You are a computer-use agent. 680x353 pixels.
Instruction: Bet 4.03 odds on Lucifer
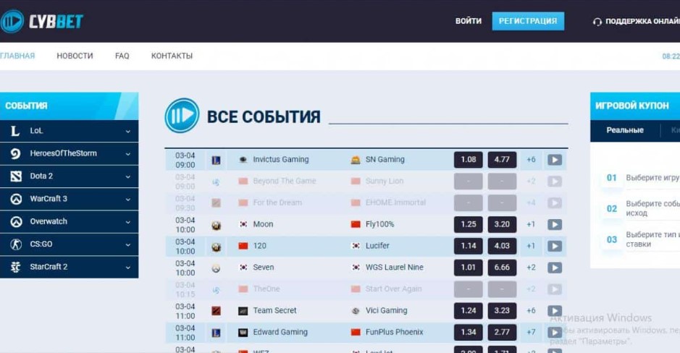point(502,246)
